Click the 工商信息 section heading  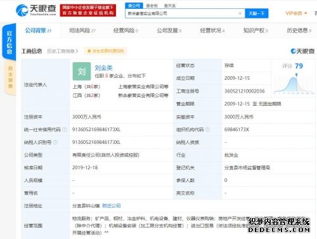coord(32,51)
